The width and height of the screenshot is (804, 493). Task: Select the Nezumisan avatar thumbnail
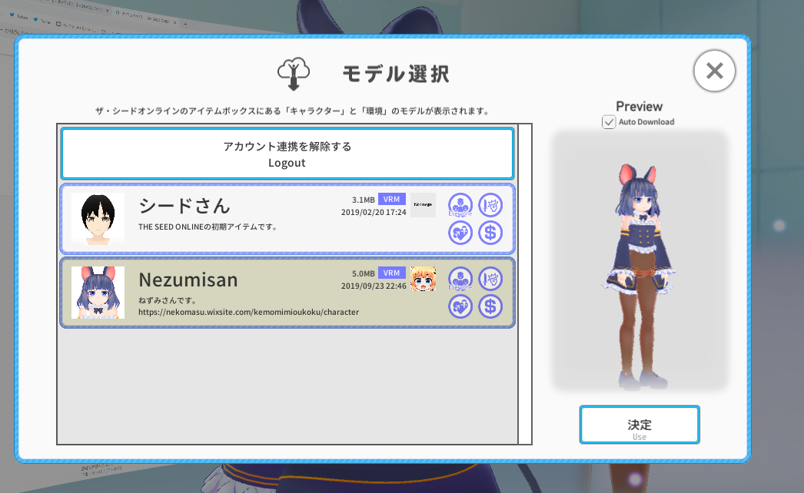pyautogui.click(x=98, y=292)
